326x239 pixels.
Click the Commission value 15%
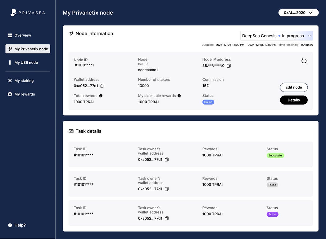click(206, 86)
